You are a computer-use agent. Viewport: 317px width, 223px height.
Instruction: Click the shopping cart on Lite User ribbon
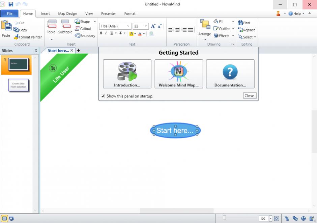click(x=53, y=68)
